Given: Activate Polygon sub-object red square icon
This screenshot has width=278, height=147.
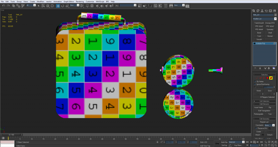Looking at the screenshot, I should [x=267, y=78].
